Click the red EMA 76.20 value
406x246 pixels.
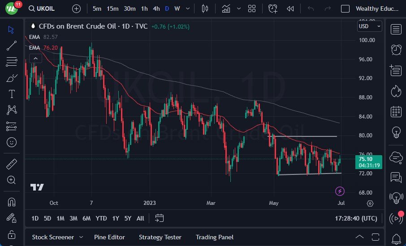[x=51, y=47]
